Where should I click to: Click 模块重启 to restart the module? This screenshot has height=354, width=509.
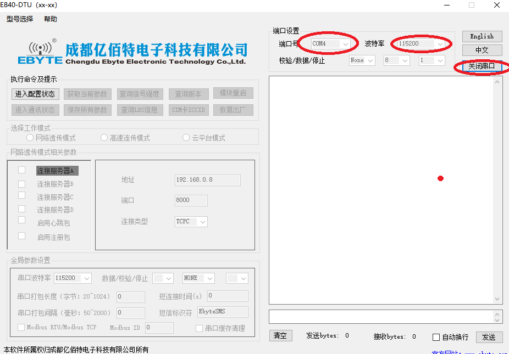point(233,93)
